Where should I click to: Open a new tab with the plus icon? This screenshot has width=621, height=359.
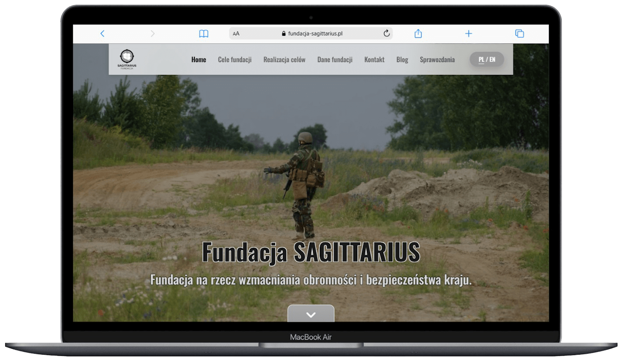(x=468, y=34)
